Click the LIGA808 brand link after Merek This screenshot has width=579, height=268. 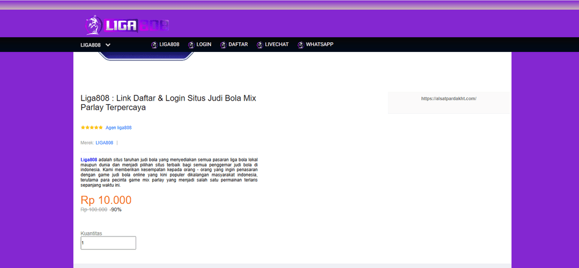105,143
